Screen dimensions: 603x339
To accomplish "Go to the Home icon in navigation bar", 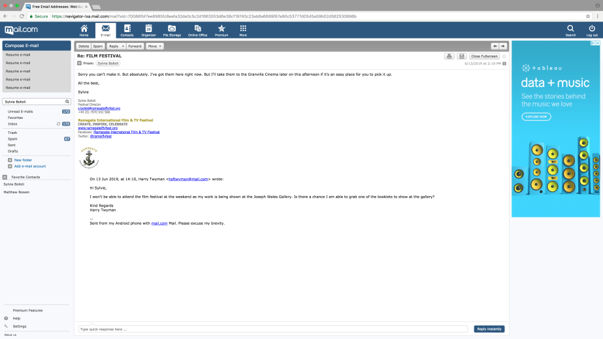I will click(x=84, y=30).
